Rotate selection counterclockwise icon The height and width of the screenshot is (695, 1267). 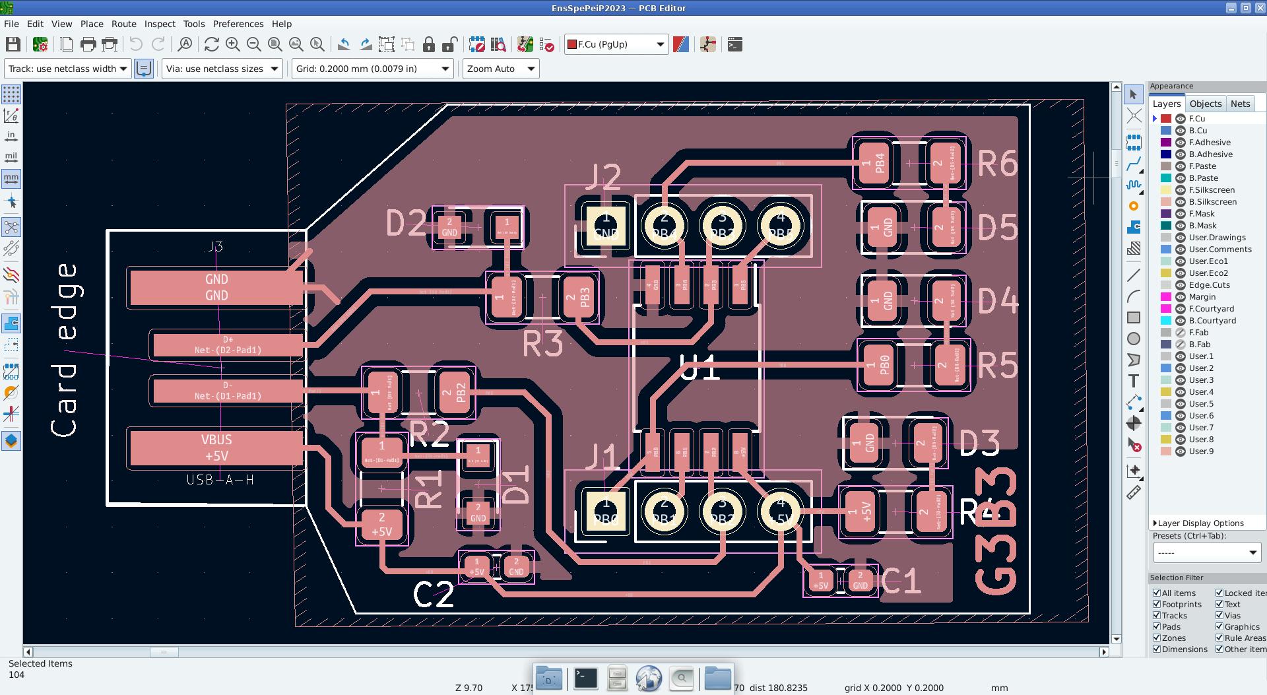[x=344, y=44]
